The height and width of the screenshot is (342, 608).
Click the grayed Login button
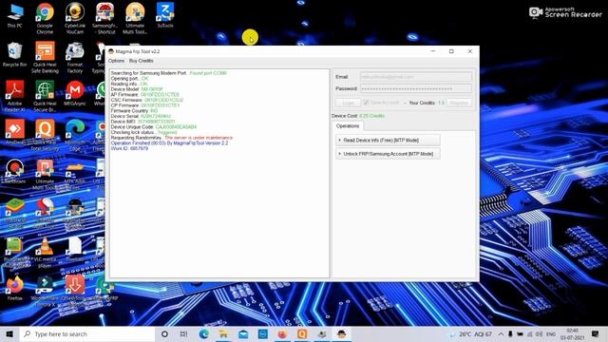[x=349, y=103]
